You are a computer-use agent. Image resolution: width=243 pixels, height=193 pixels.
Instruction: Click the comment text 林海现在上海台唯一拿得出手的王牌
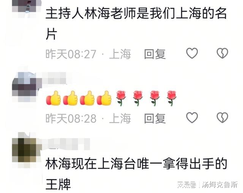(x=136, y=174)
